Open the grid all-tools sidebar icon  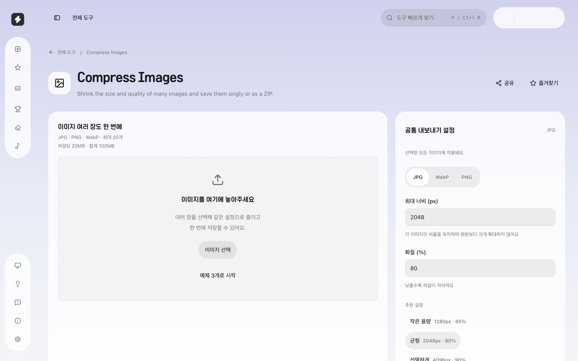point(18,49)
